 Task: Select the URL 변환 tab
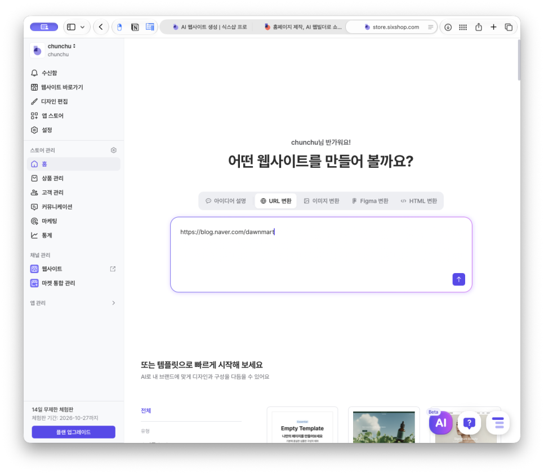pyautogui.click(x=276, y=201)
